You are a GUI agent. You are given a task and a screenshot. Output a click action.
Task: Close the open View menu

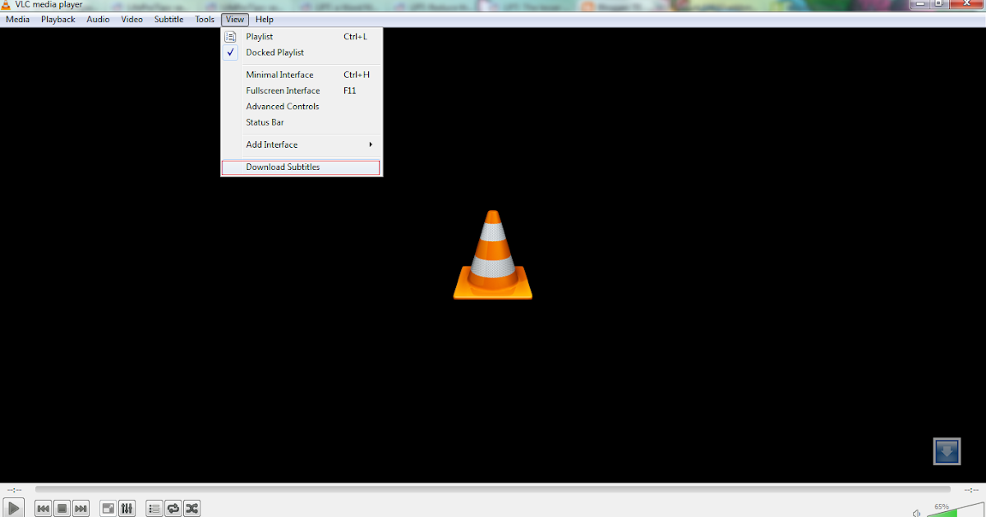point(235,19)
